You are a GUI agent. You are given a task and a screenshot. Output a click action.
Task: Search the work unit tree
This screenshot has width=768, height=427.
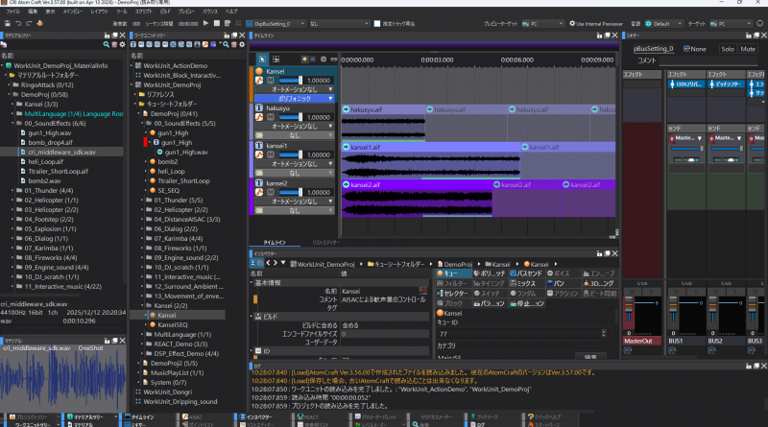pyautogui.click(x=226, y=44)
